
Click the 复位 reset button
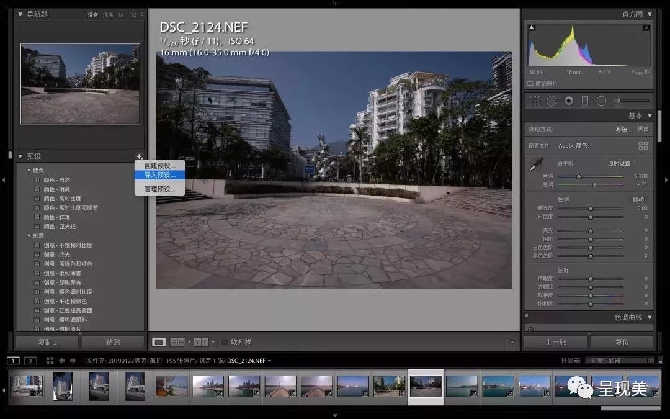tap(622, 342)
